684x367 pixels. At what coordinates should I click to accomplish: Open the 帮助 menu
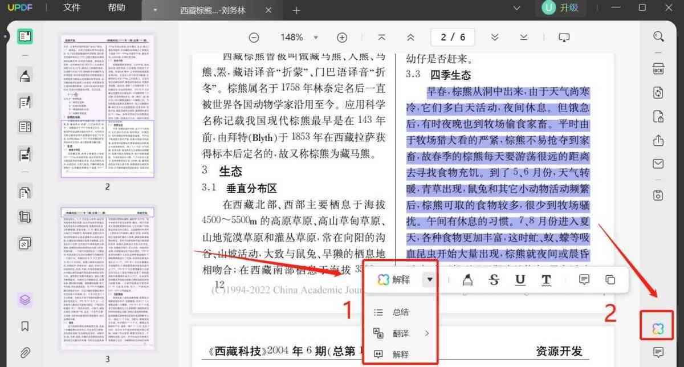point(116,8)
